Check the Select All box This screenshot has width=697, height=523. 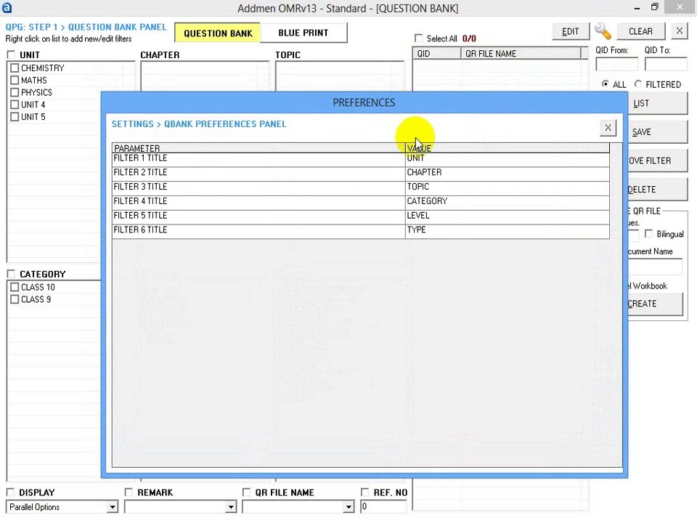coord(418,38)
